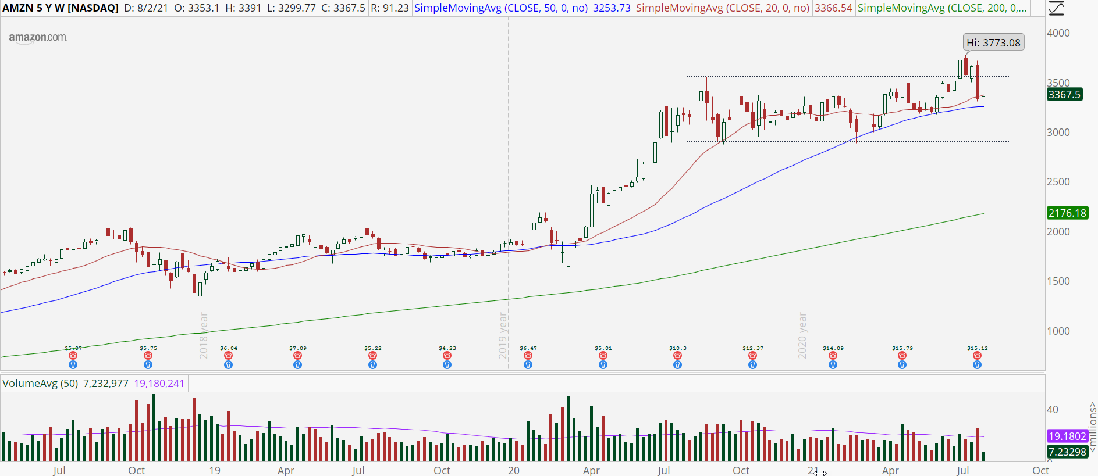
Task: Click the 20 SMA value 3366.54
Action: [833, 8]
